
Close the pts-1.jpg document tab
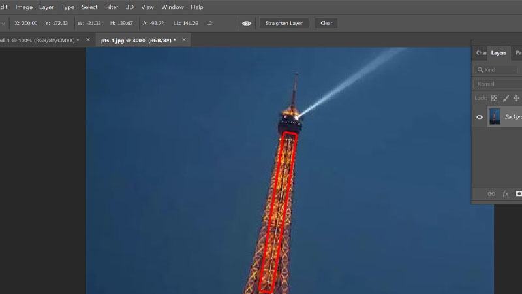click(184, 40)
